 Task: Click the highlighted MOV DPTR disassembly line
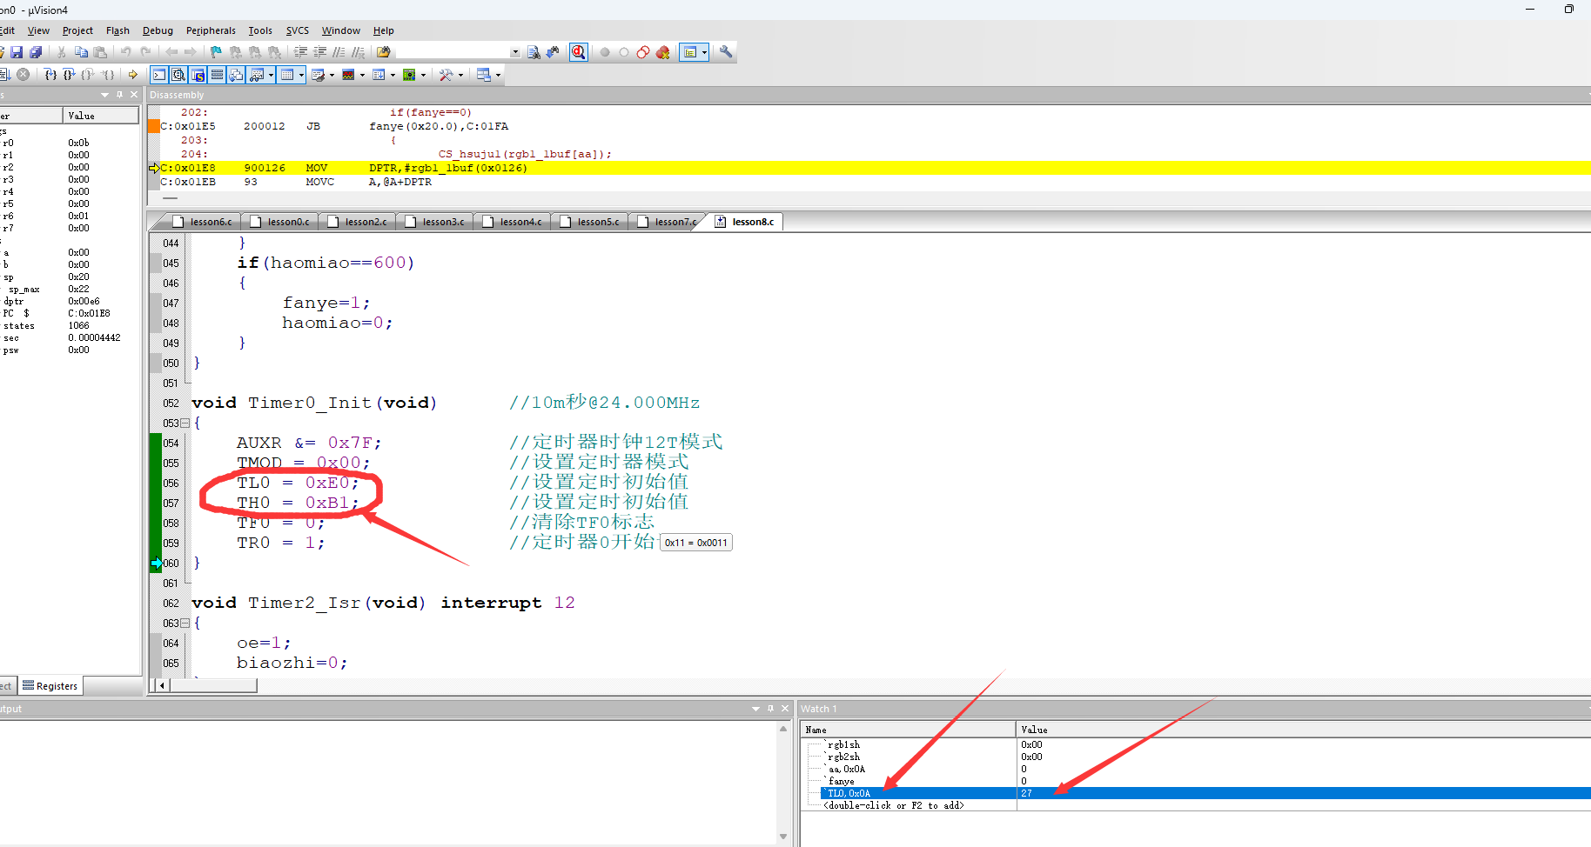870,168
